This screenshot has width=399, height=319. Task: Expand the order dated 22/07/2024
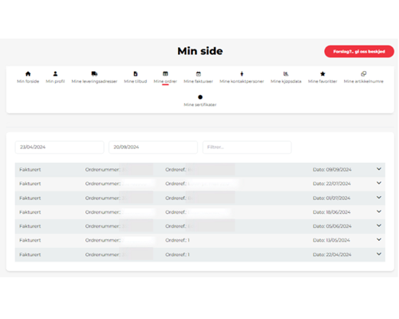[x=379, y=183]
